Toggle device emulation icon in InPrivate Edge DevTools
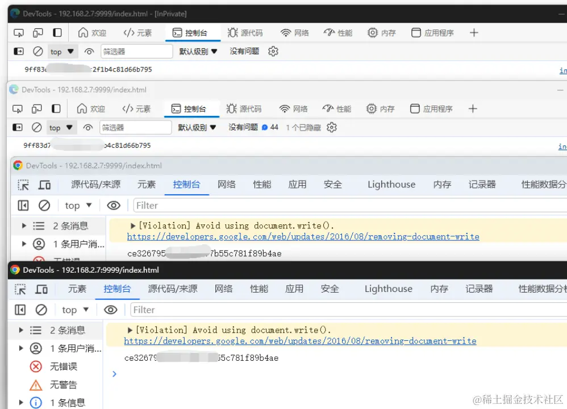 (x=37, y=33)
